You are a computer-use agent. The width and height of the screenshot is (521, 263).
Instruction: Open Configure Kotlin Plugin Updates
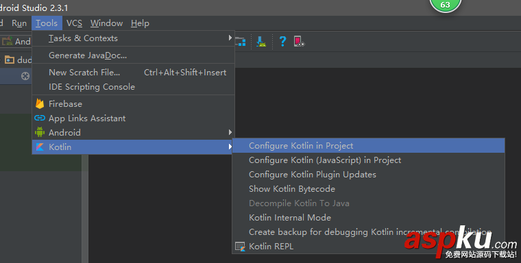[369, 175]
